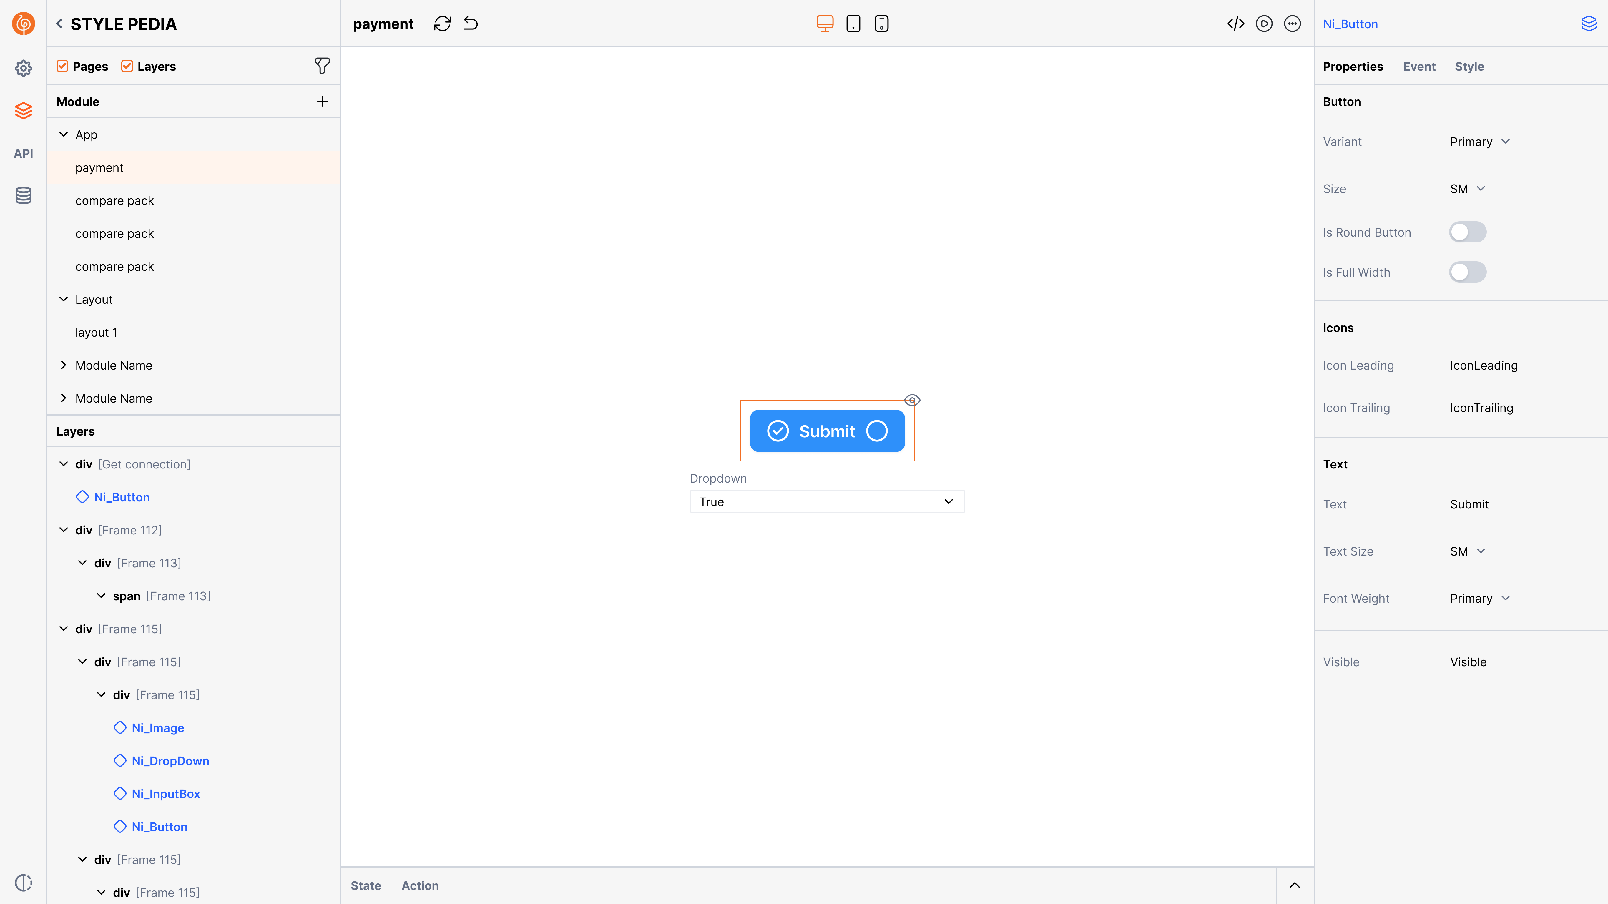
Task: Expand the first Module Name tree item
Action: [63, 365]
